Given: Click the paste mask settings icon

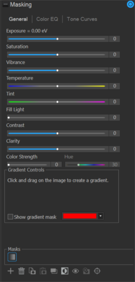Looking at the screenshot, I should (x=43, y=271).
